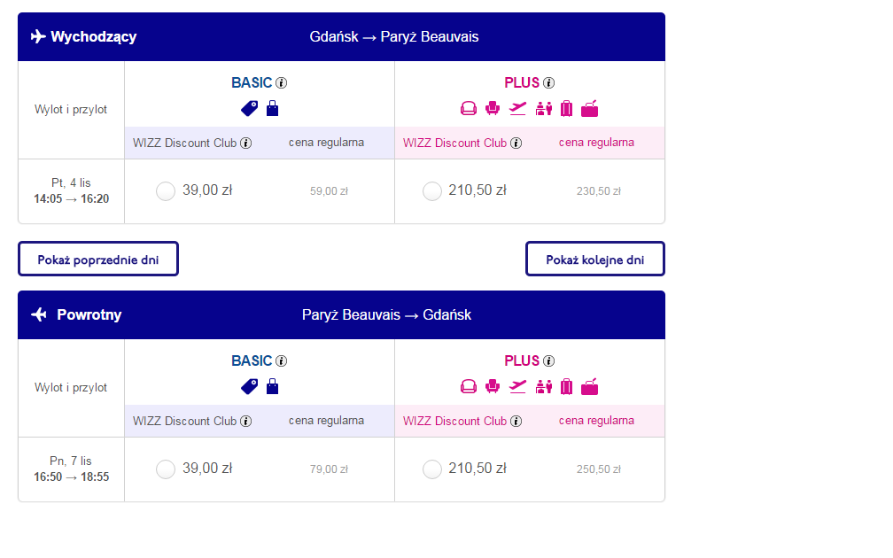Click the info icon next to outbound BASIC
This screenshot has width=893, height=558.
(x=282, y=83)
